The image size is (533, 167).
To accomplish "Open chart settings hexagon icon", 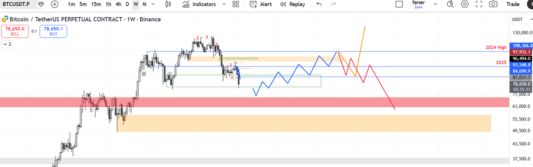I will pyautogui.click(x=465, y=4).
